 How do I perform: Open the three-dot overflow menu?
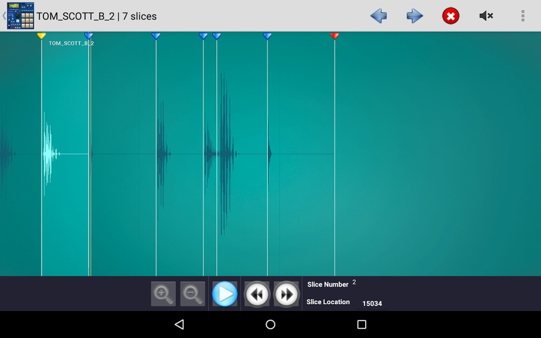tap(523, 16)
